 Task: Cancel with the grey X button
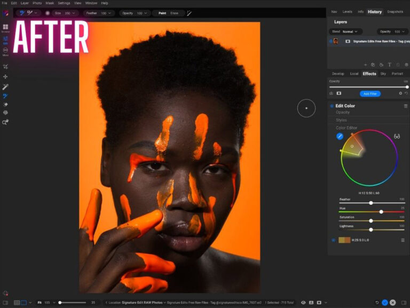pos(392,303)
